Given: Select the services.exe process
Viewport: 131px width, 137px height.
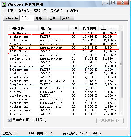Looking at the screenshot, I should (x=63, y=95).
